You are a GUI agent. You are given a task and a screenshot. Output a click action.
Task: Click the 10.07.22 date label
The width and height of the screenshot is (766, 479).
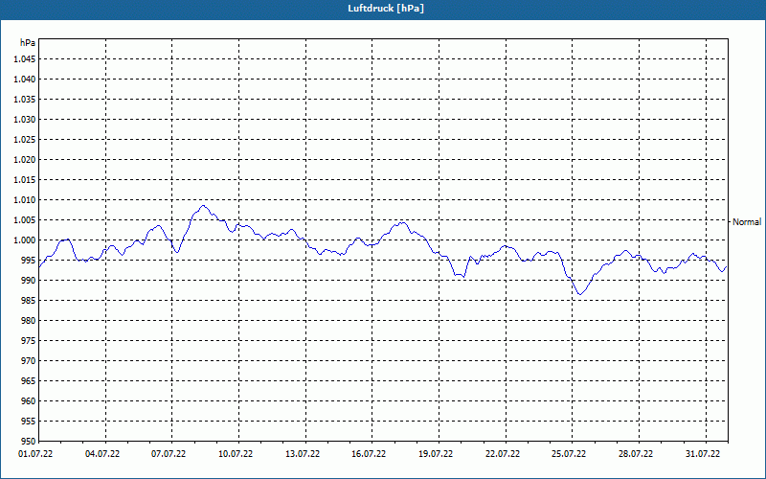(236, 454)
